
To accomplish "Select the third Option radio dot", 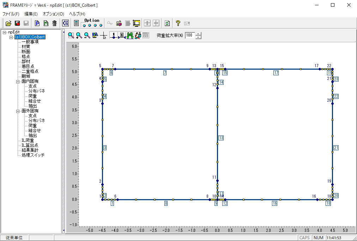I will coord(95,25).
